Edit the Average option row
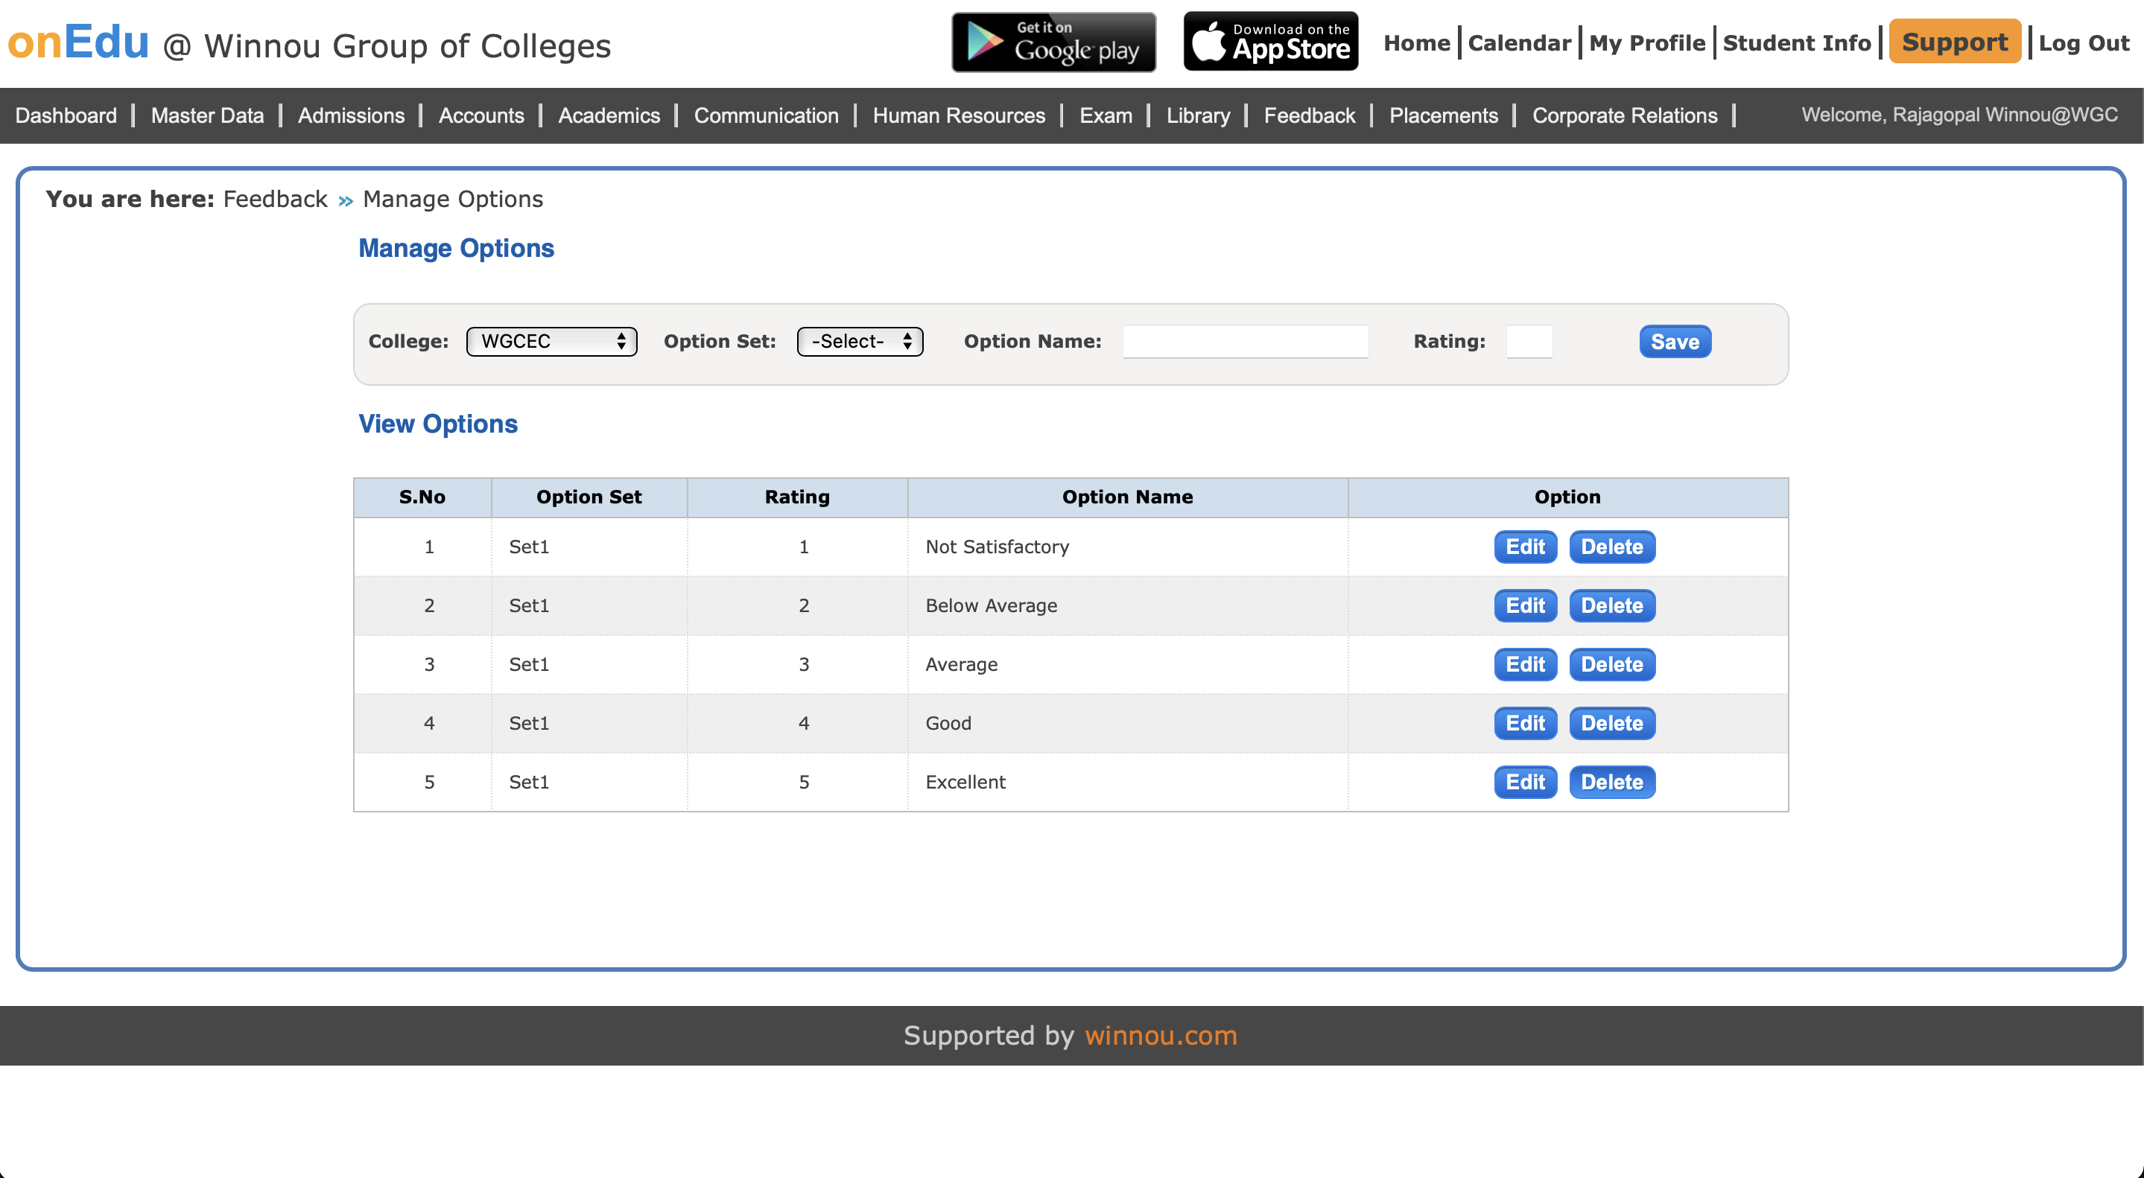 click(1525, 665)
